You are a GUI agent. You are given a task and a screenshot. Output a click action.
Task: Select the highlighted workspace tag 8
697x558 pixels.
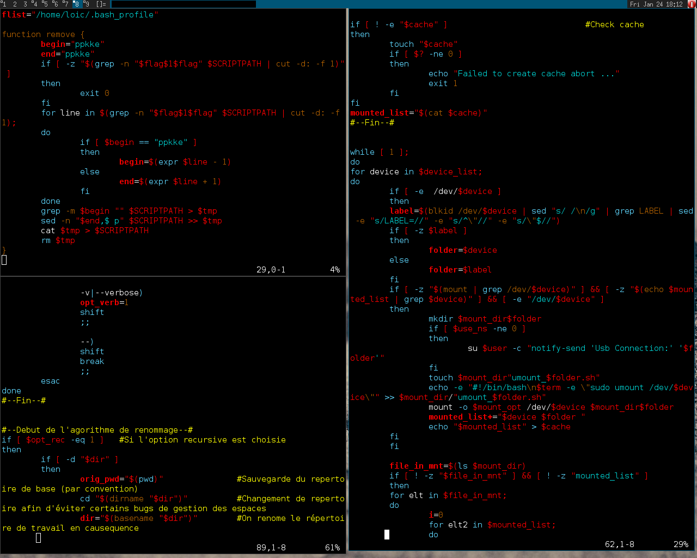77,4
